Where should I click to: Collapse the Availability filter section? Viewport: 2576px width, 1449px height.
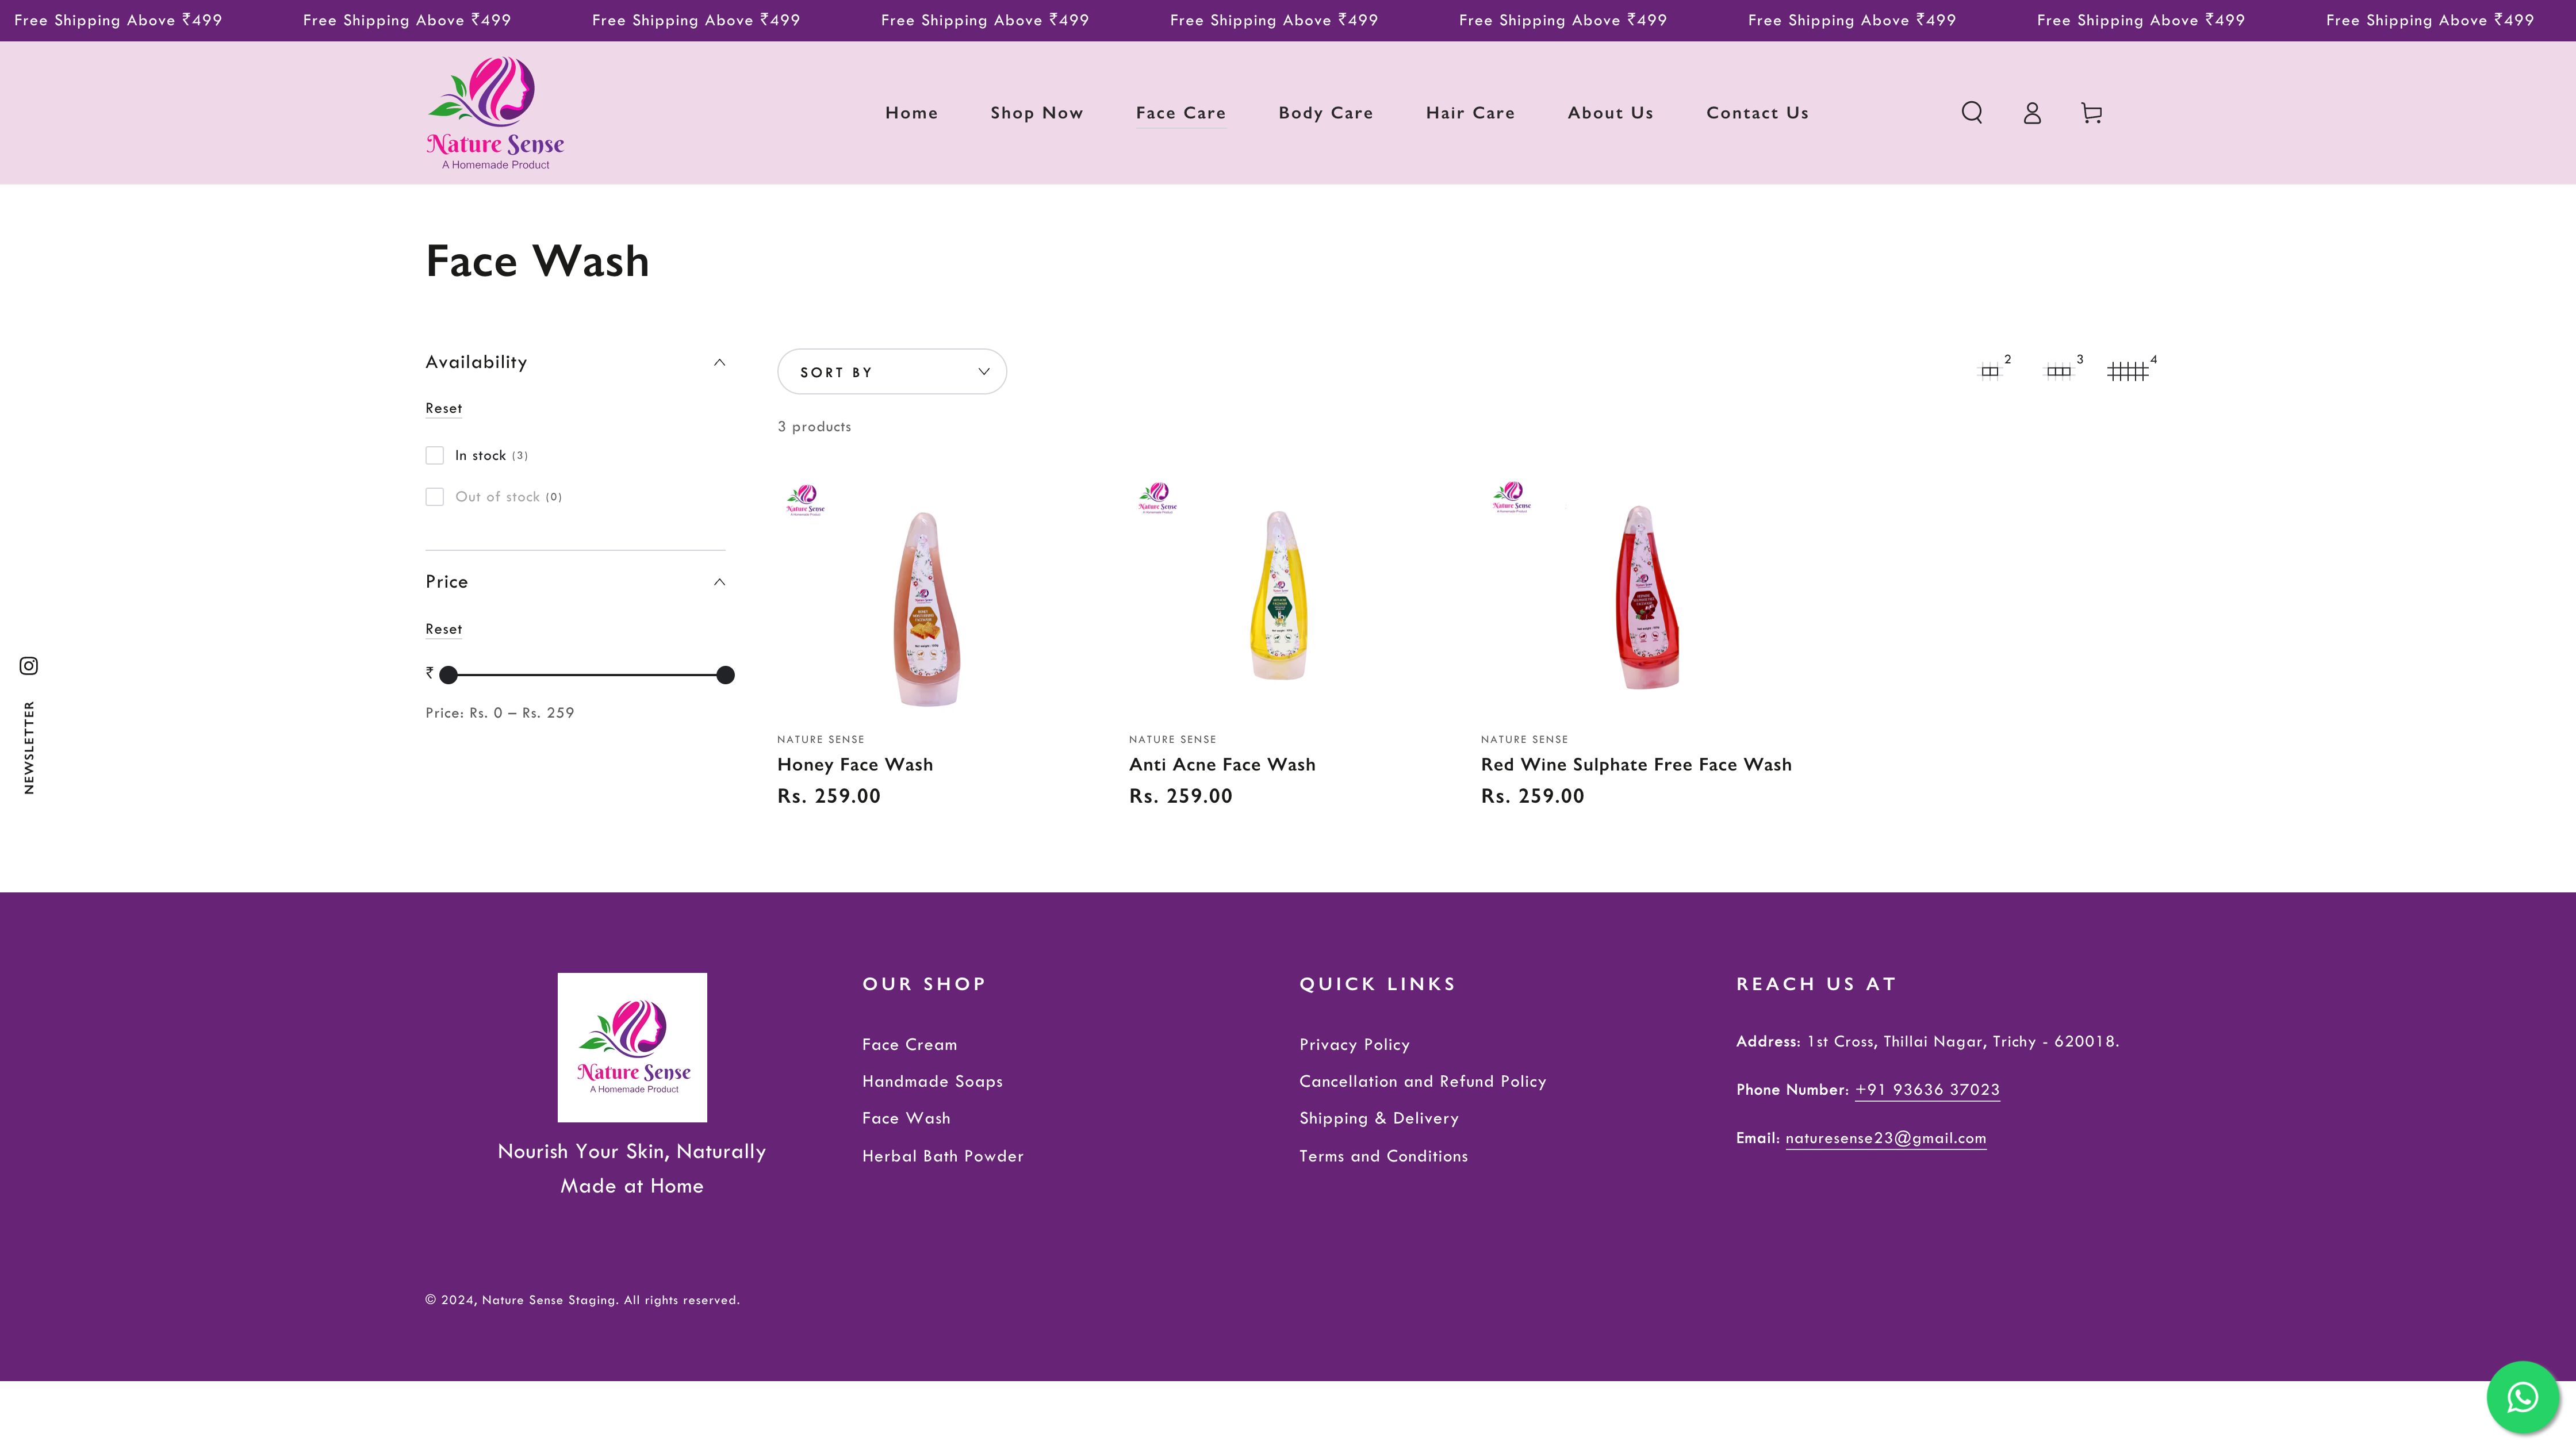pyautogui.click(x=719, y=362)
